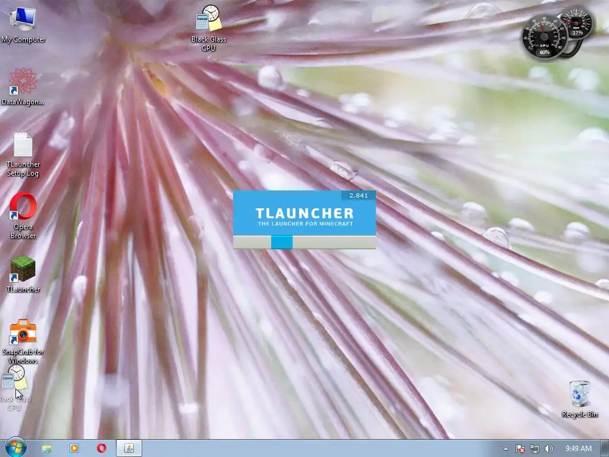The image size is (609, 457).
Task: Open the clock showing 9:49 AM
Action: tap(578, 449)
